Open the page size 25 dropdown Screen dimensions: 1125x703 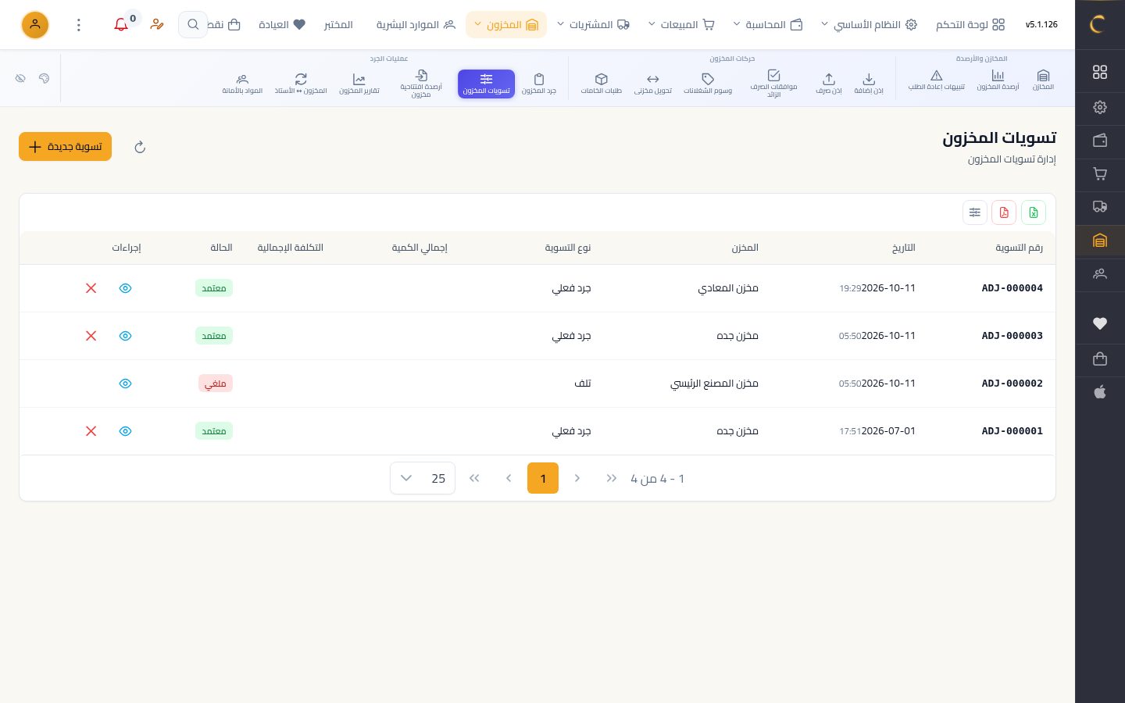click(423, 478)
